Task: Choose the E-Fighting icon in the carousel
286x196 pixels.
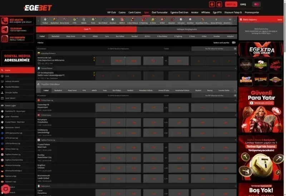Action: point(143,20)
